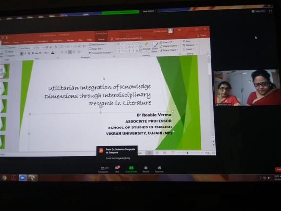Toggle Bold formatting

point(21,53)
